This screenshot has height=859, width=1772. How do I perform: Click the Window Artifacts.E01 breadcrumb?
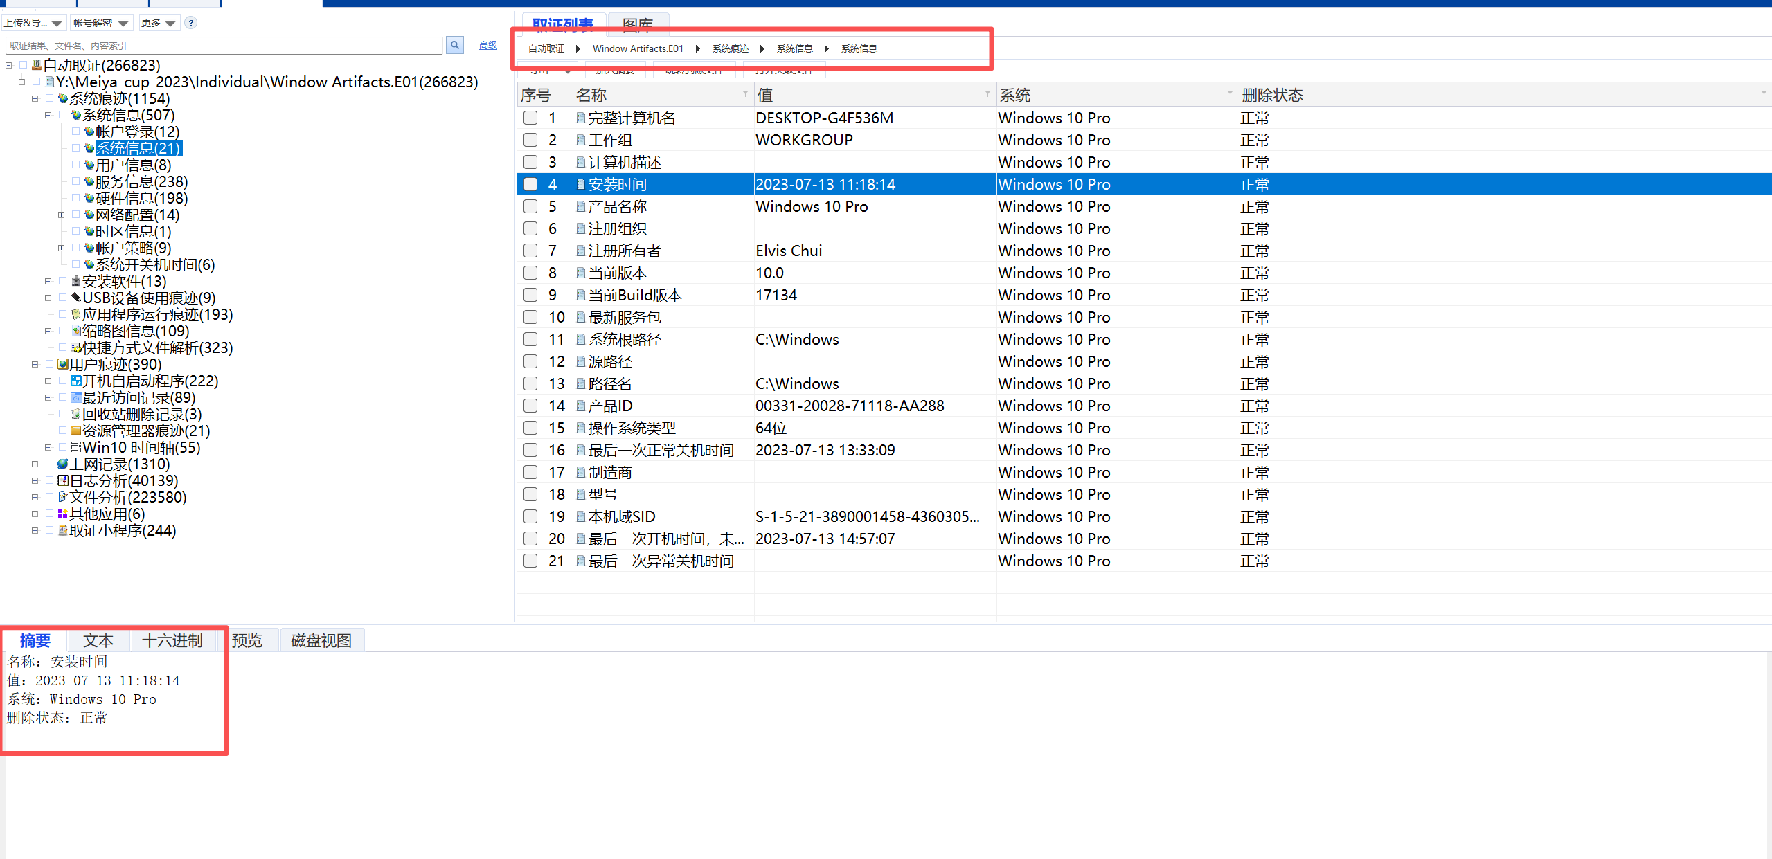click(x=637, y=48)
